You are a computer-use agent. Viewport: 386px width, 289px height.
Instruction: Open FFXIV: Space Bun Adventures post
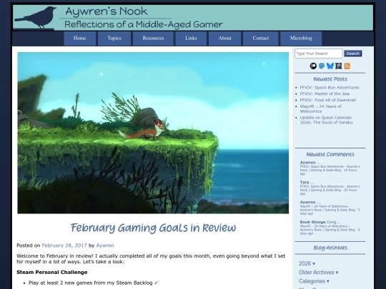[x=330, y=88]
